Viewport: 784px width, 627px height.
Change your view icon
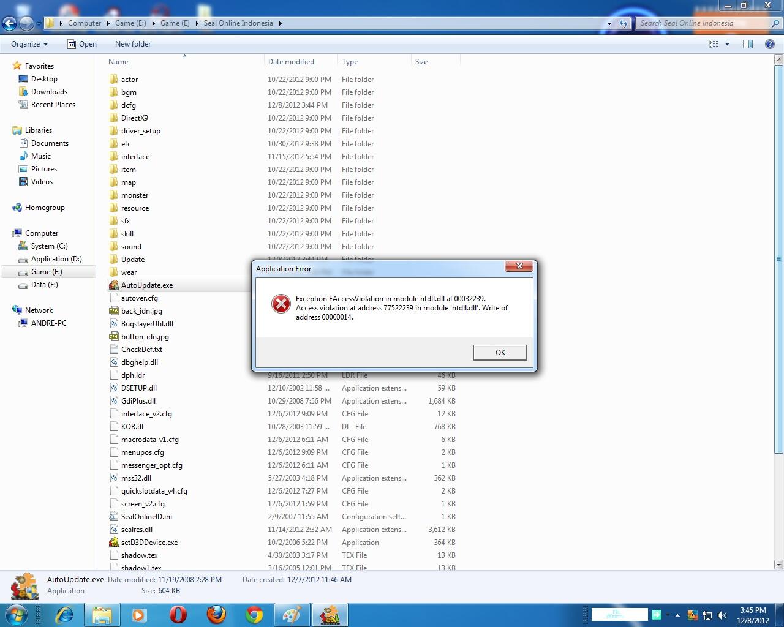714,44
